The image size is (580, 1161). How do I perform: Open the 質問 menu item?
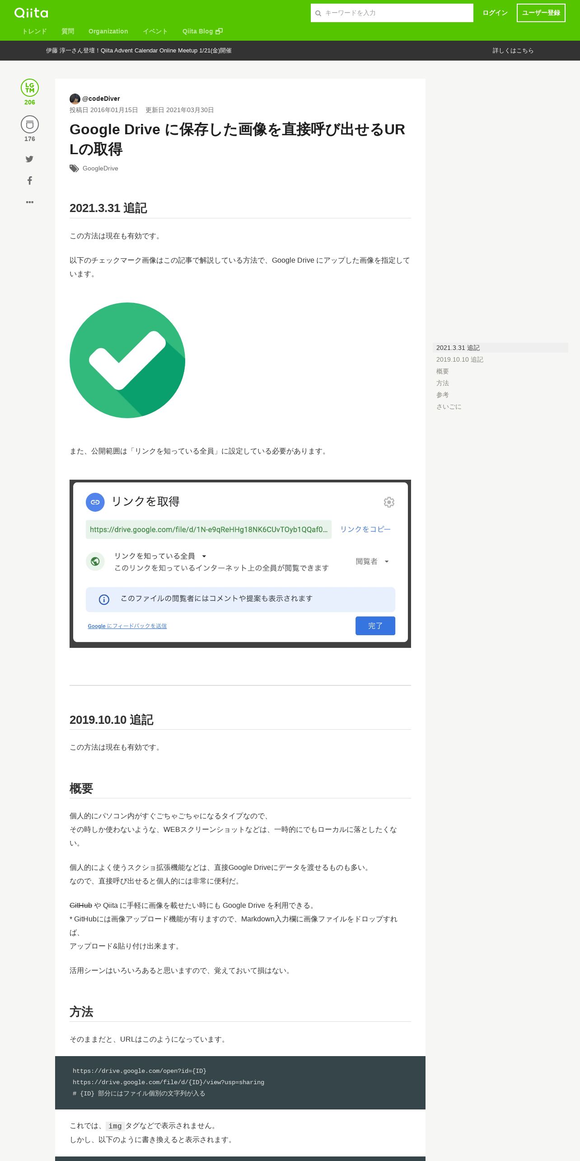[68, 31]
